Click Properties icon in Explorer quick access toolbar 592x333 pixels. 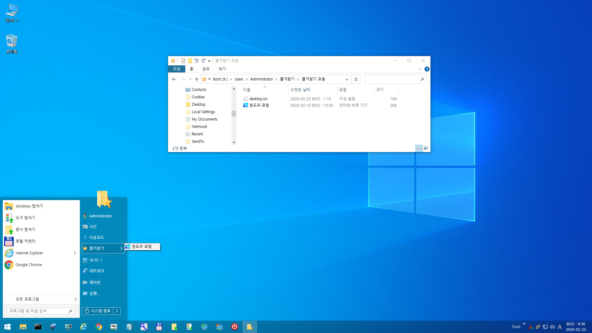[x=183, y=61]
